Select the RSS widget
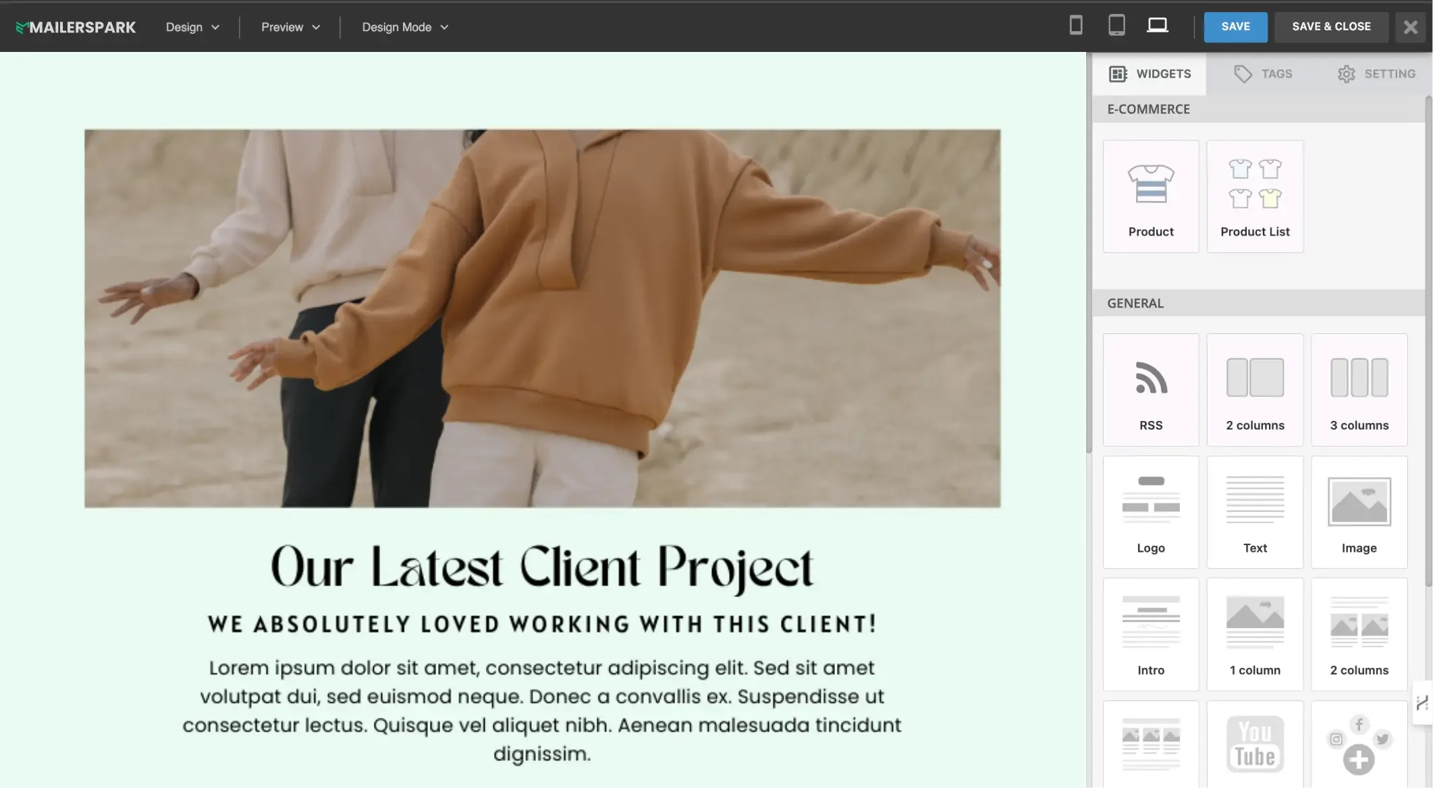Image resolution: width=1433 pixels, height=788 pixels. [x=1150, y=390]
